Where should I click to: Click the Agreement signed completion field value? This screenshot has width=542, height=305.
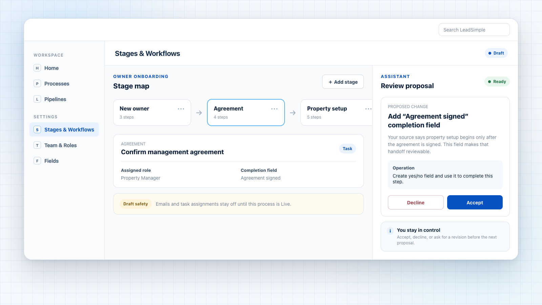coord(260,178)
